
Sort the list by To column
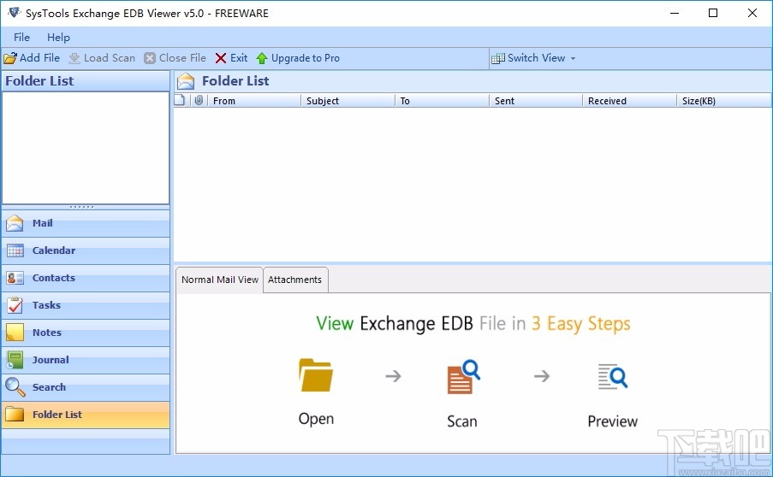(x=442, y=100)
